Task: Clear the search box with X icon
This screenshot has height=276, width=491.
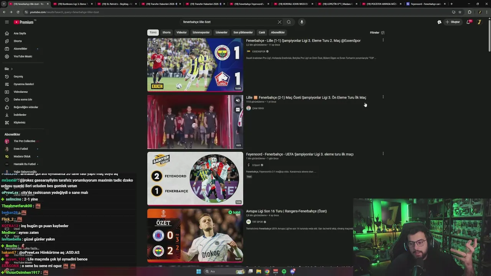Action: pyautogui.click(x=279, y=22)
